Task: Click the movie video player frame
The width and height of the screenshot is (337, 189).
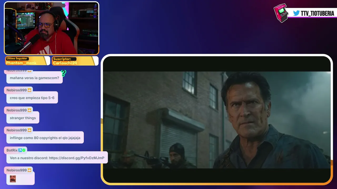Action: (x=217, y=119)
